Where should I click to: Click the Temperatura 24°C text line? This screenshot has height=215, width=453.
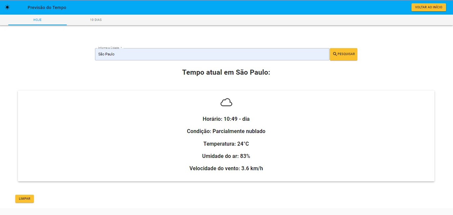[x=226, y=144]
